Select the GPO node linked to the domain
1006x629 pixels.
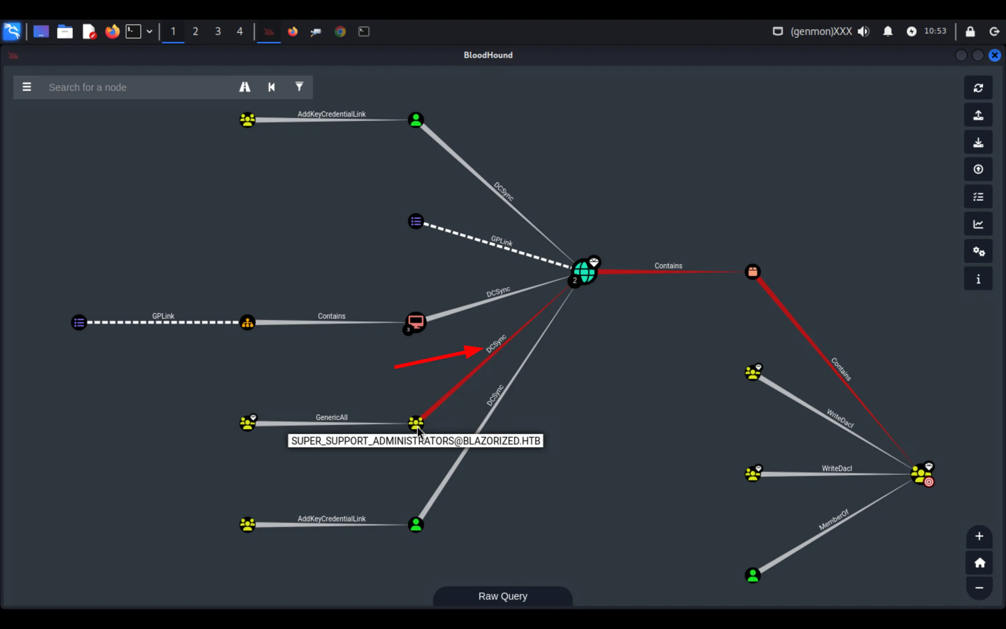(x=416, y=221)
